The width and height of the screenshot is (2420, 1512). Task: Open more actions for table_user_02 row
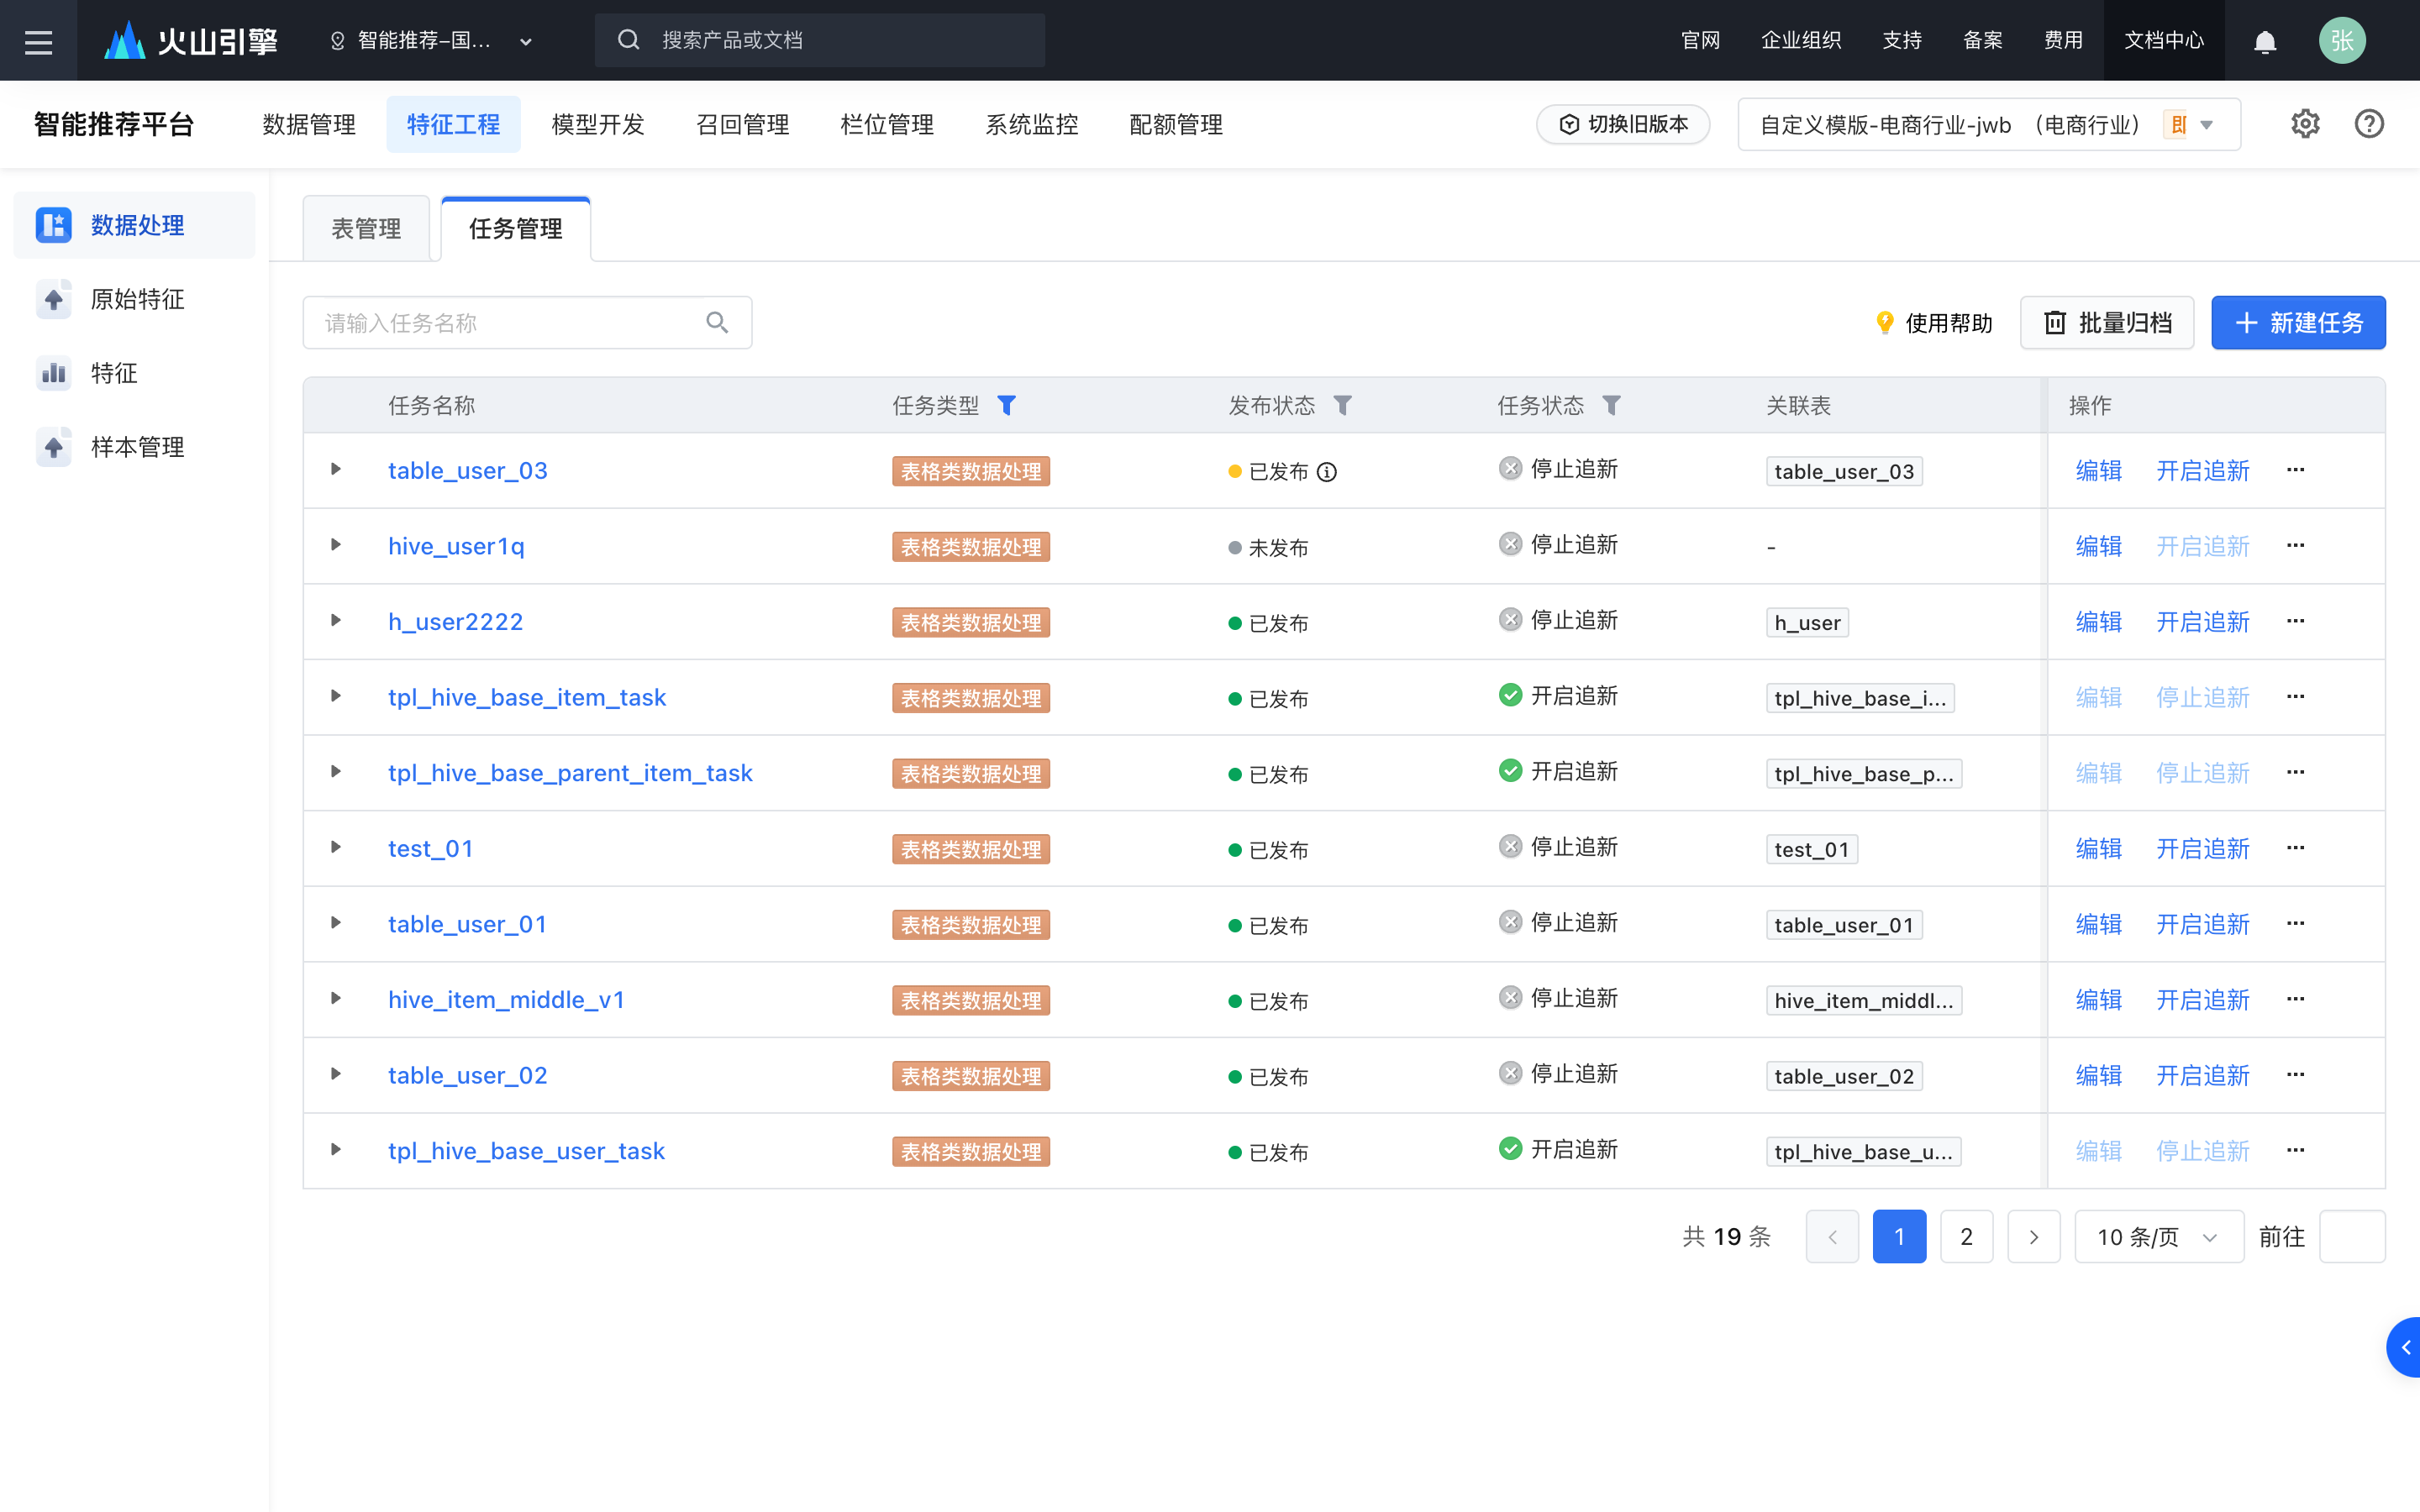[x=2295, y=1075]
